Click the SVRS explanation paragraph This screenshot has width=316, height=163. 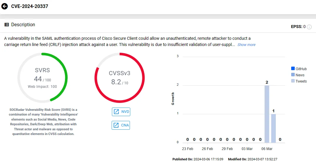coord(43,122)
